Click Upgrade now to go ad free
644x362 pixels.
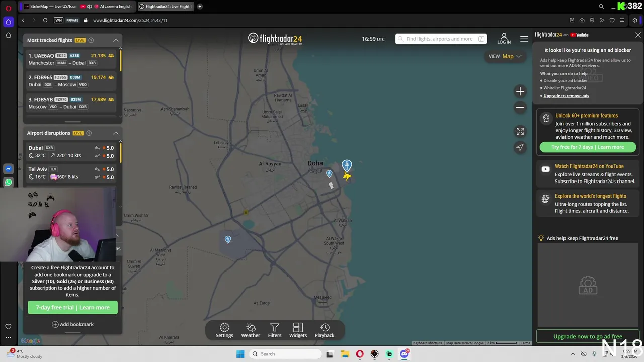click(588, 336)
